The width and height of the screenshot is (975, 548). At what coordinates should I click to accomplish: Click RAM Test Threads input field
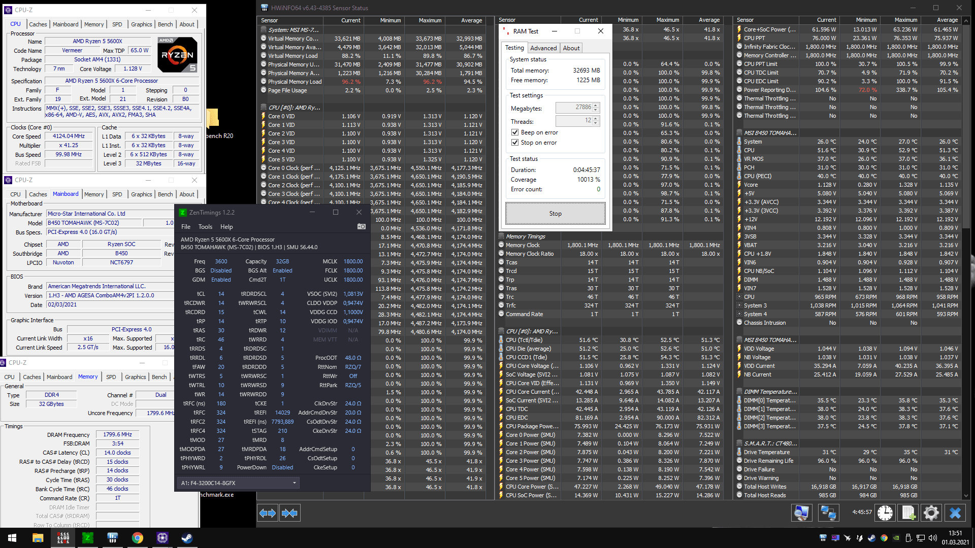pyautogui.click(x=577, y=121)
